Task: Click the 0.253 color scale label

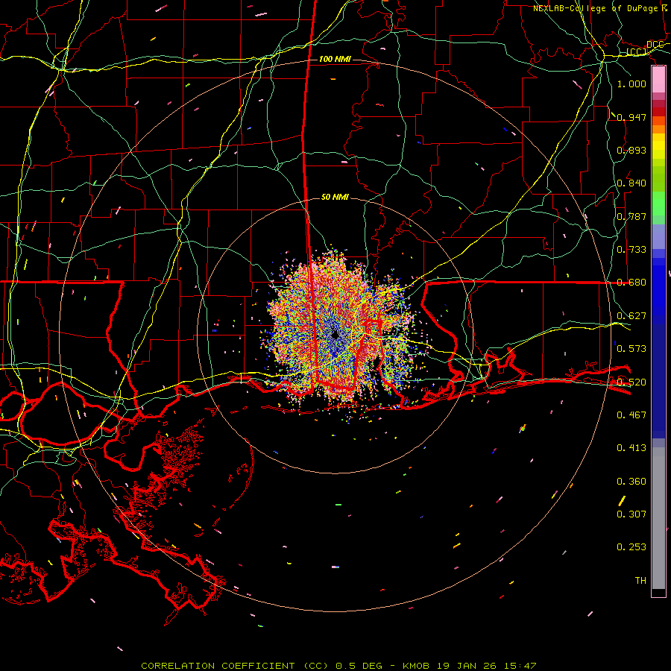Action: (x=631, y=547)
